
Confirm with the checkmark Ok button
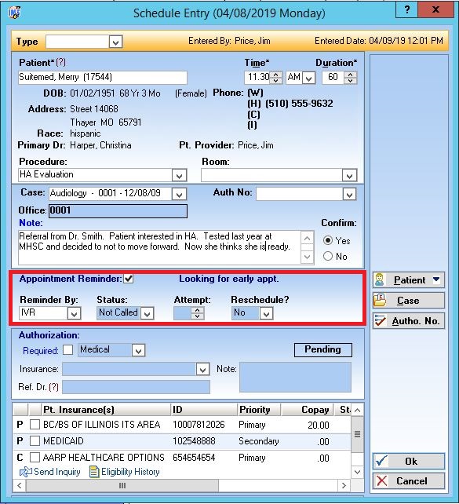point(409,462)
